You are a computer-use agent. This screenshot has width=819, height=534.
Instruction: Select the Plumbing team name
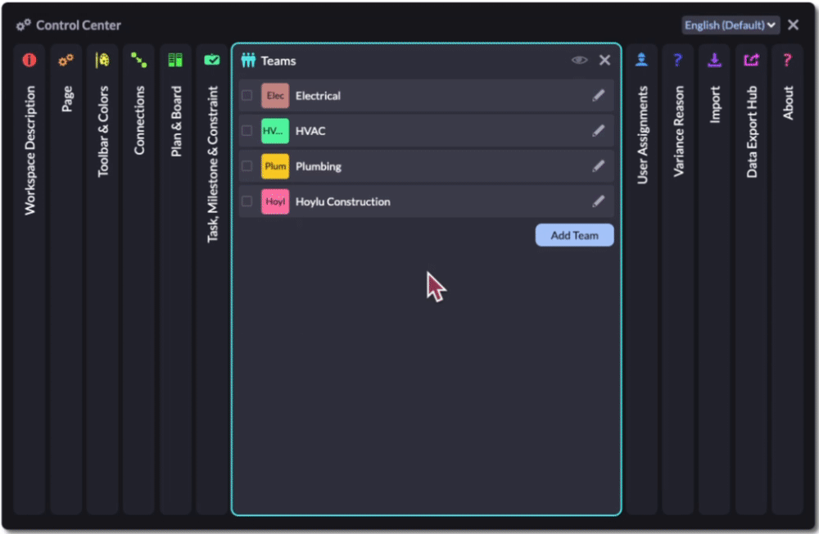click(319, 167)
